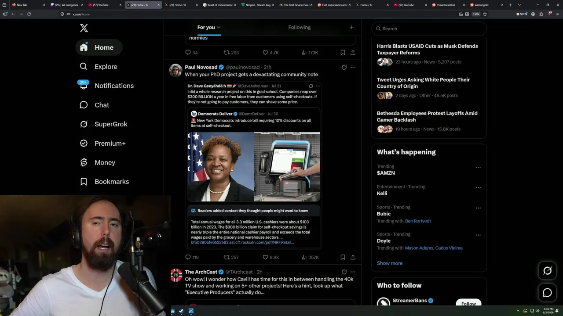Click Show more under What's happening

pyautogui.click(x=390, y=263)
